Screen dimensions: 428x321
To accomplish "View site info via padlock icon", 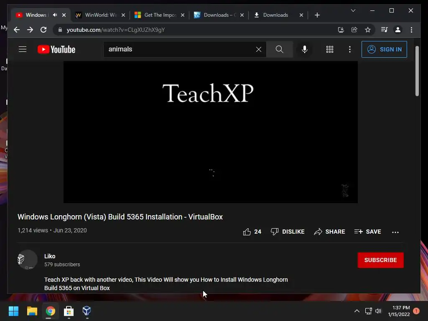I will (x=60, y=30).
